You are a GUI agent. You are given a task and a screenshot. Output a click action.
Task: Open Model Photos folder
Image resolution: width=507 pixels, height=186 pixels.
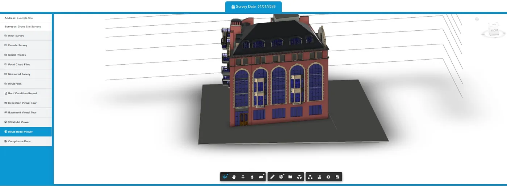coord(26,55)
